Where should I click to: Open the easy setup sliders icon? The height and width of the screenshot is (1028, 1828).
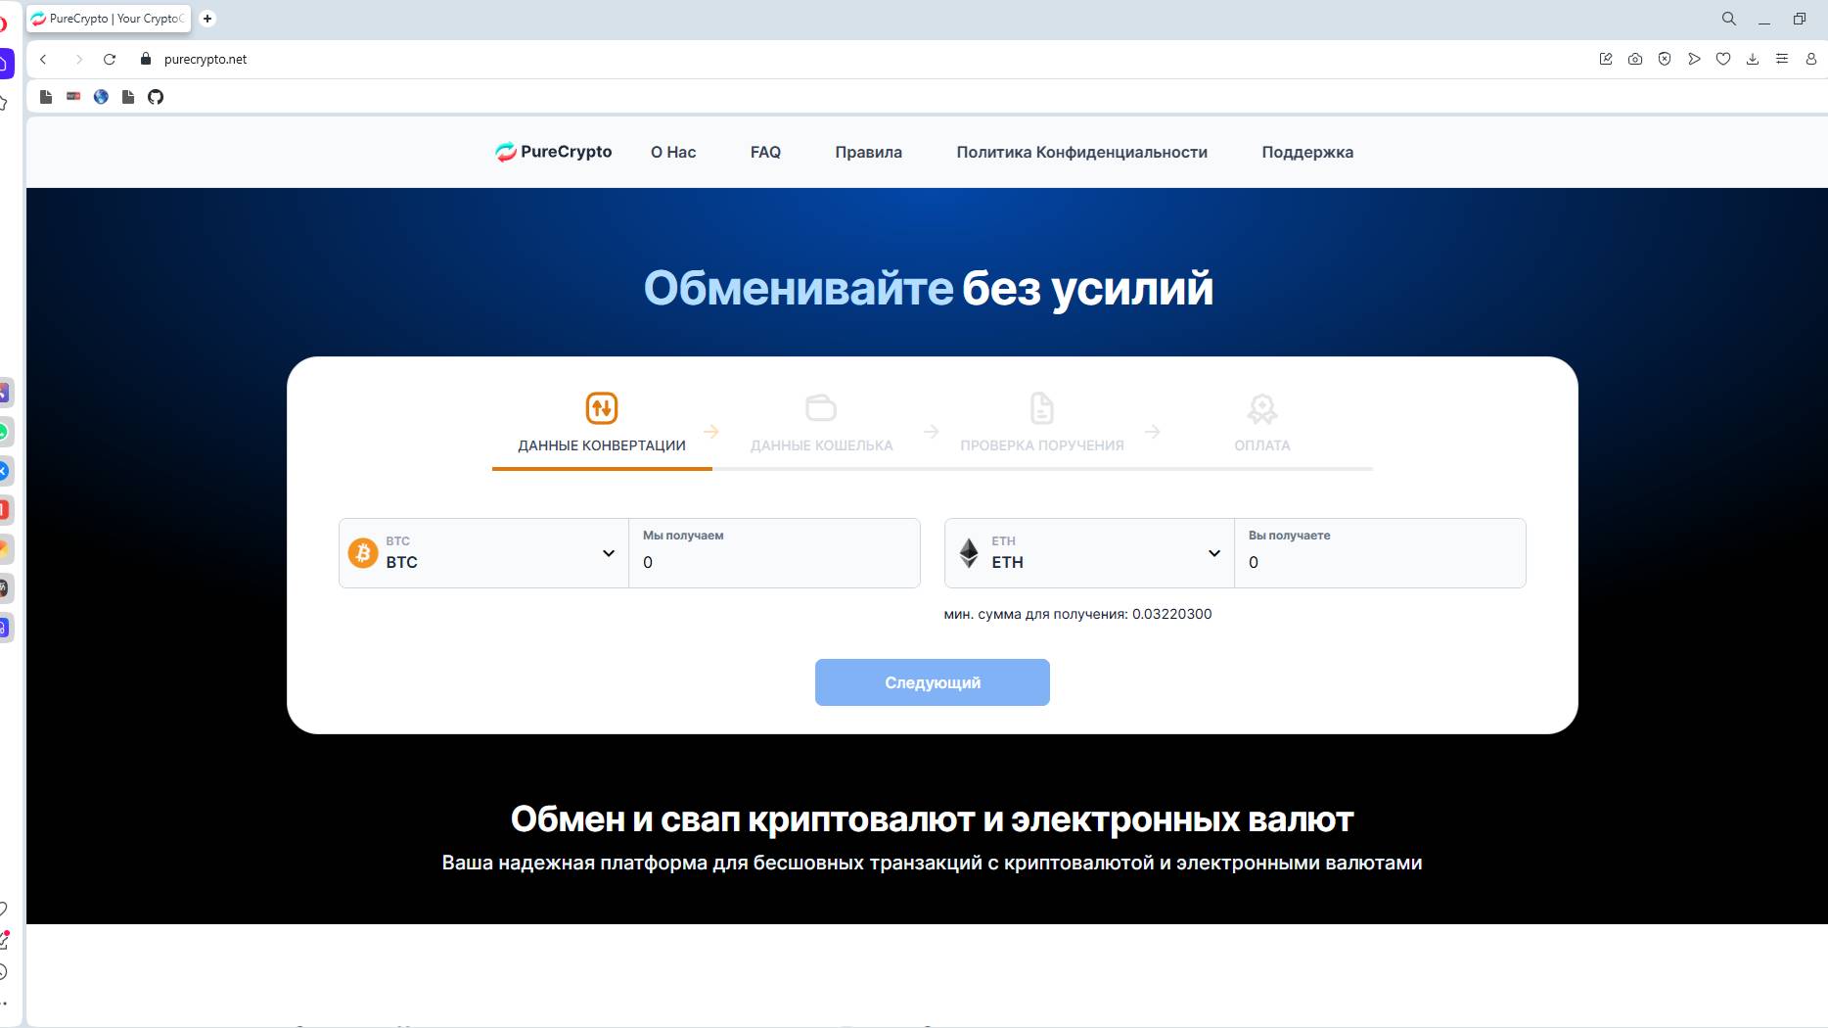click(1782, 59)
